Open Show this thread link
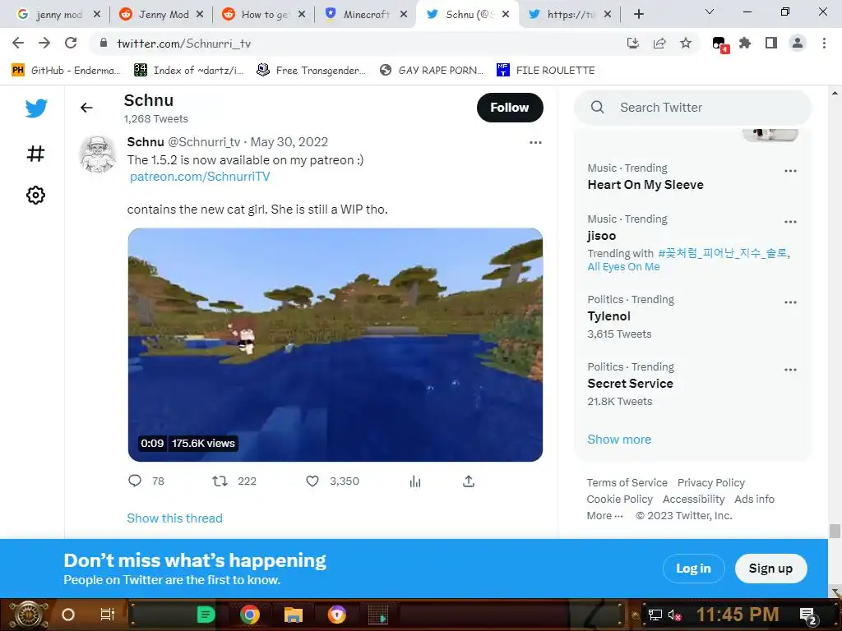This screenshot has width=842, height=631. (174, 518)
